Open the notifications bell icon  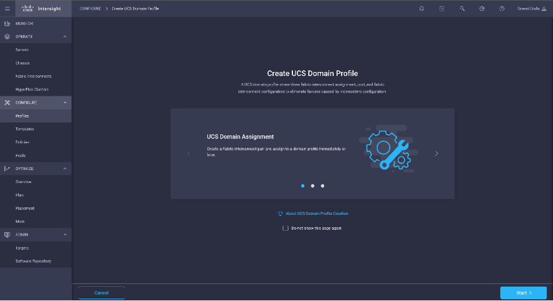coord(421,8)
